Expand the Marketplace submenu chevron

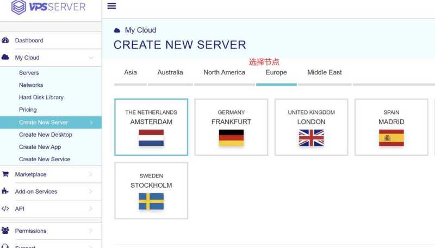pyautogui.click(x=91, y=174)
